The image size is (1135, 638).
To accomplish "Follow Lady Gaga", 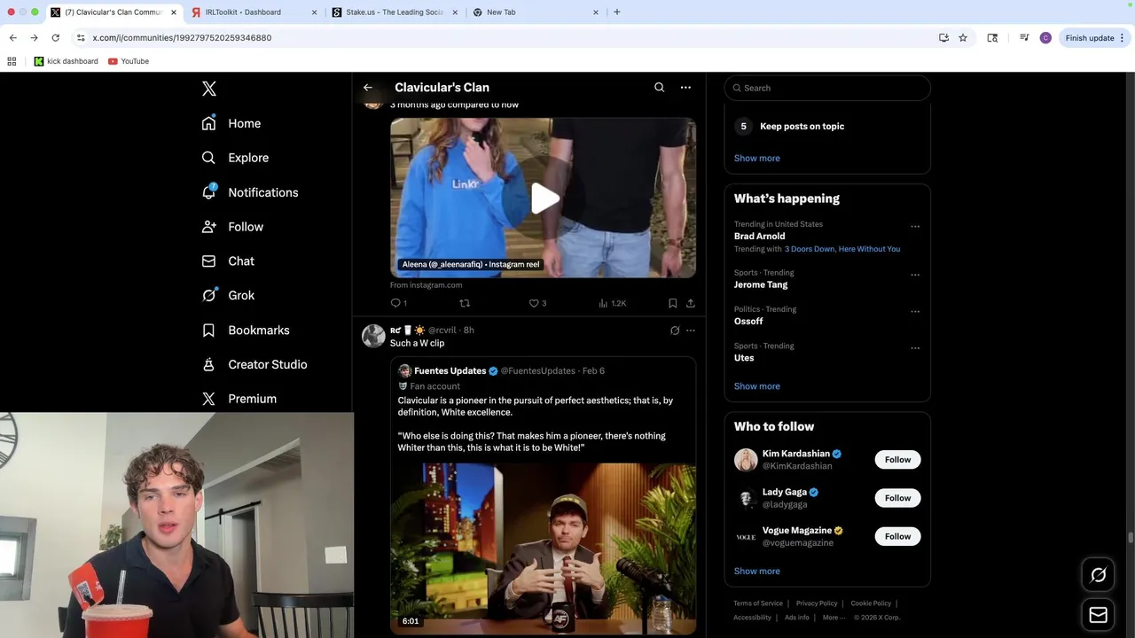I will coord(897,498).
